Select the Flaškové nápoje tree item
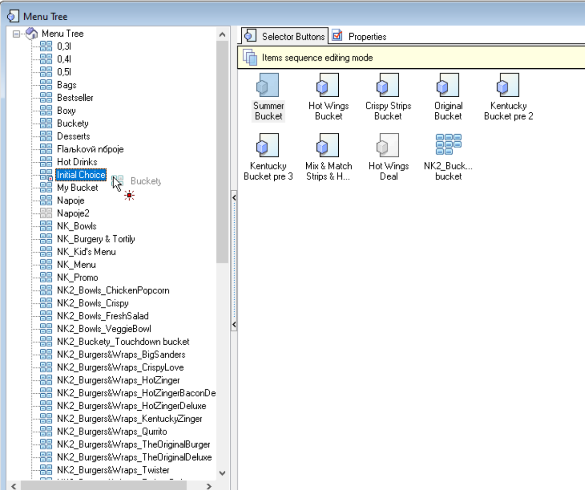 pos(90,149)
